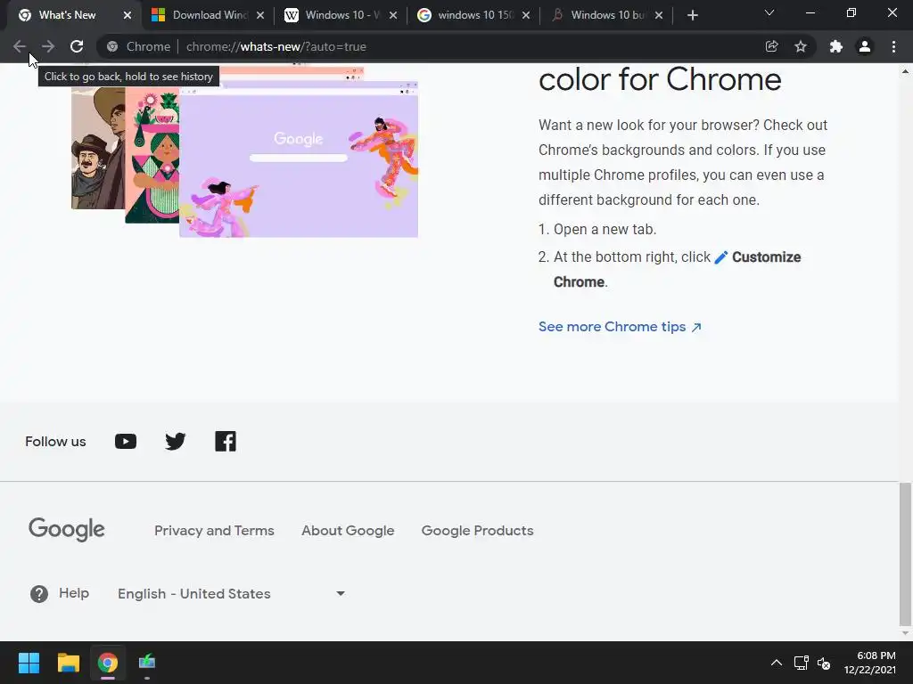Open the network status tray icon

coord(802,663)
